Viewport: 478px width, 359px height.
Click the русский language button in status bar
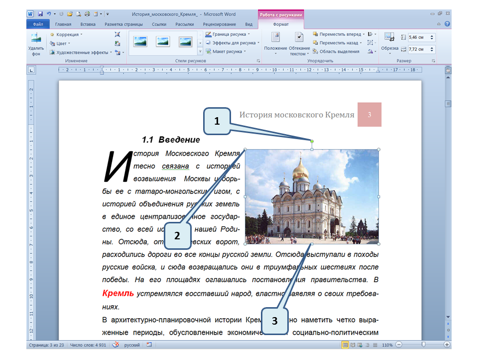pyautogui.click(x=131, y=345)
